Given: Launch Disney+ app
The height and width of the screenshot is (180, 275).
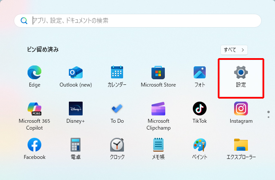Looking at the screenshot, I should [76, 109].
